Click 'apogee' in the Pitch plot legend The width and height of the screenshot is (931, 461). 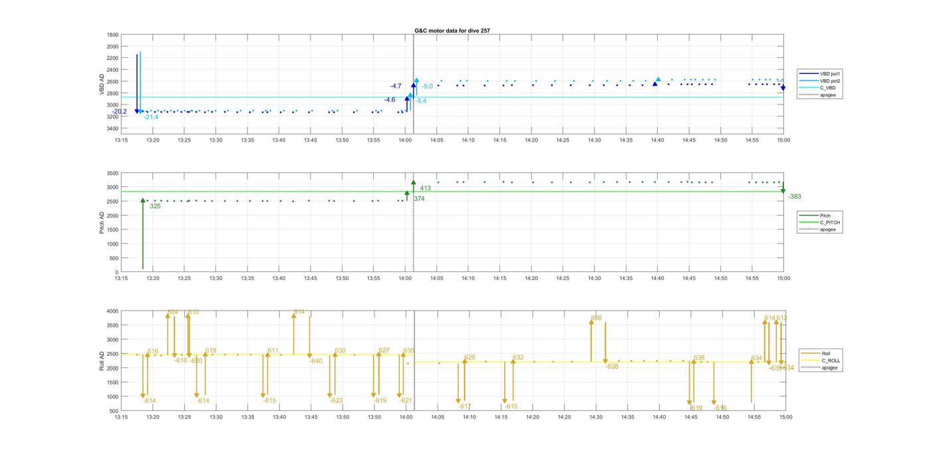(828, 230)
